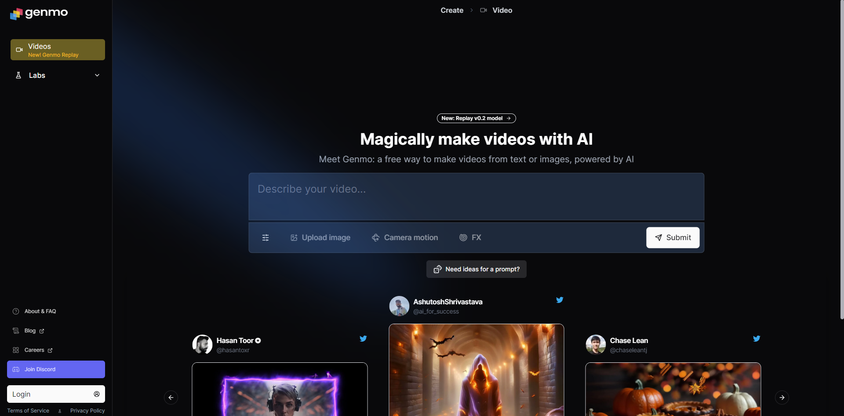The height and width of the screenshot is (416, 844).
Task: Open the Privacy Policy link
Action: (87, 411)
